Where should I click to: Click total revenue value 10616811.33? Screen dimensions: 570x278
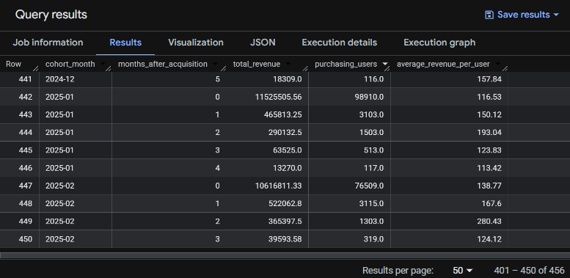point(279,186)
